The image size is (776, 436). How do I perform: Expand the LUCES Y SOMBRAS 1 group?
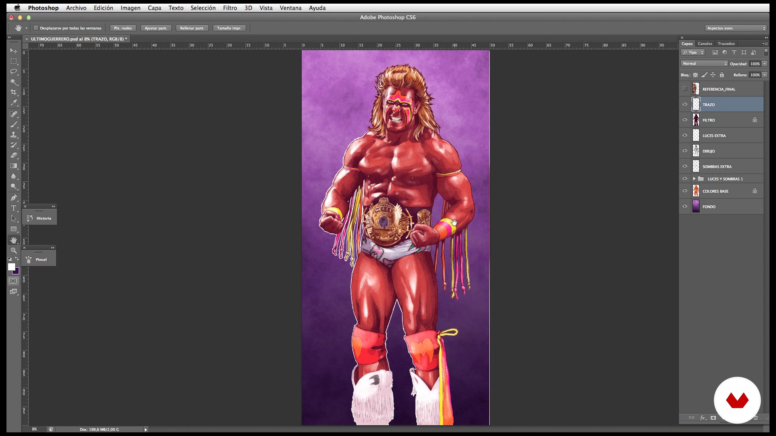(694, 178)
